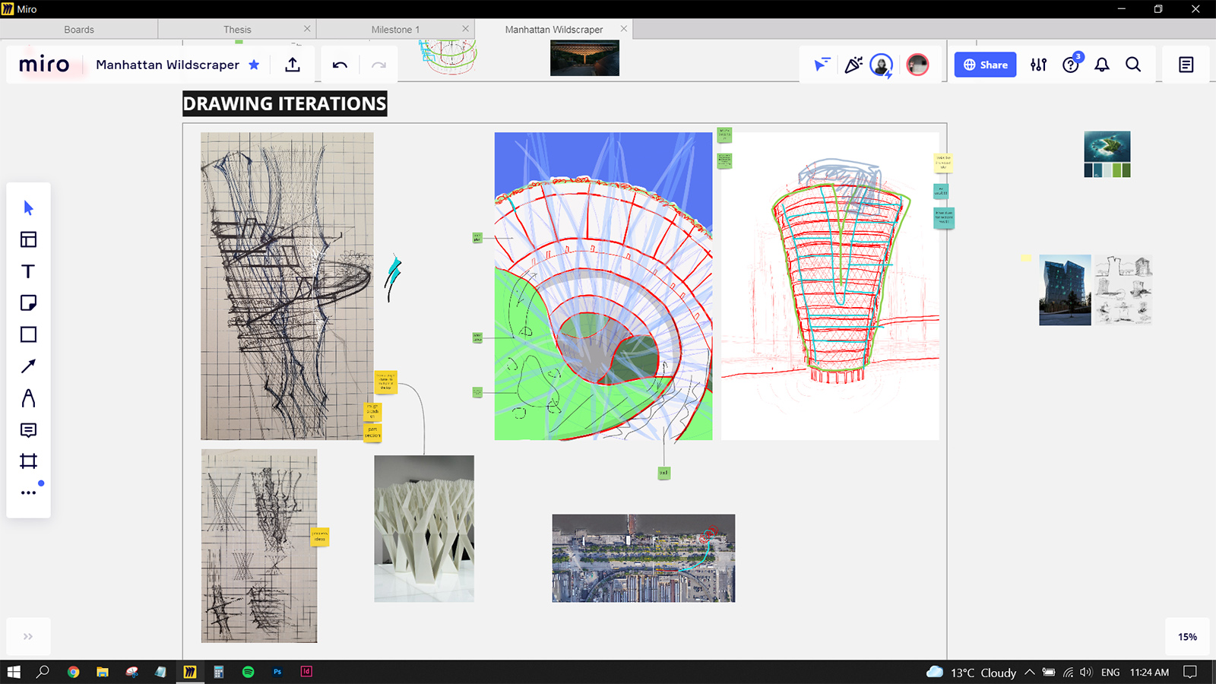The image size is (1216, 684).
Task: Open the Comment tool
Action: [x=28, y=430]
